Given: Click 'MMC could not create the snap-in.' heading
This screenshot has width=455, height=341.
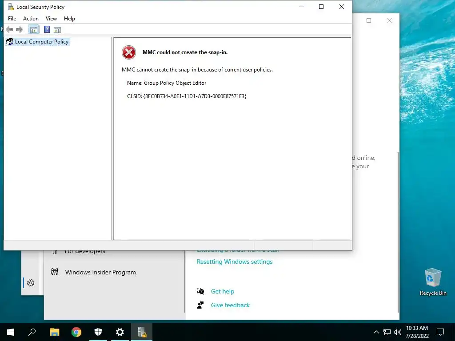Looking at the screenshot, I should (185, 52).
